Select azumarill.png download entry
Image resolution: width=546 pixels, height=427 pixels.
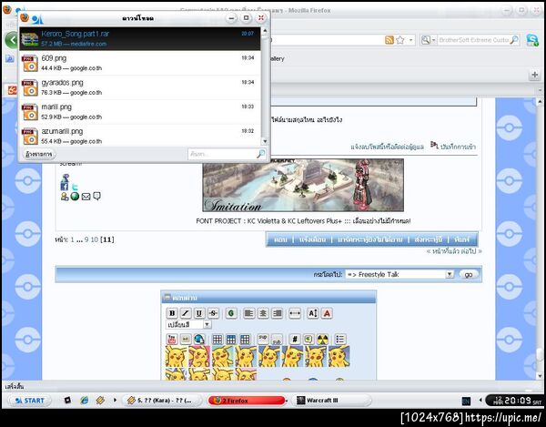(139, 135)
